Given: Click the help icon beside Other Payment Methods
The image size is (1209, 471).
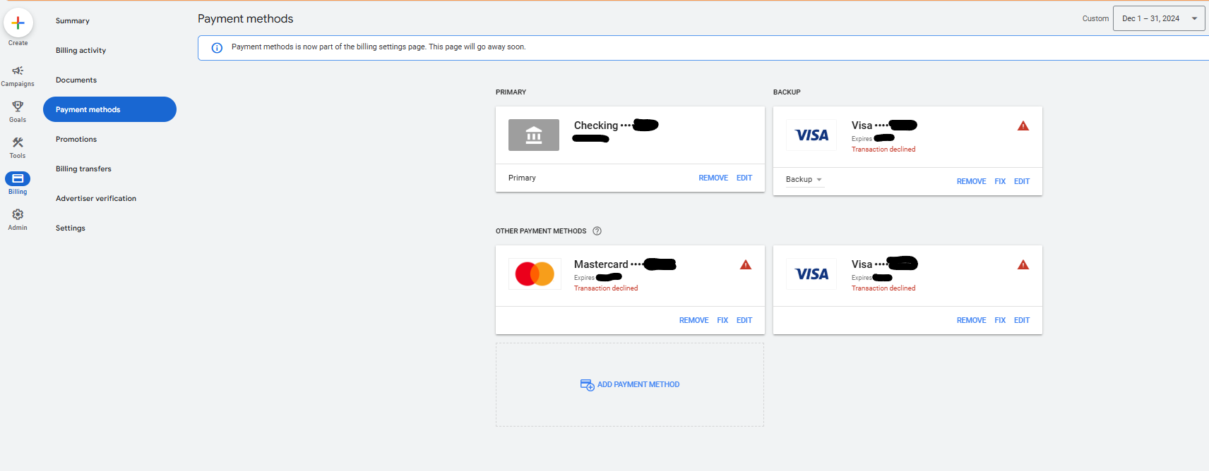Looking at the screenshot, I should [x=597, y=231].
